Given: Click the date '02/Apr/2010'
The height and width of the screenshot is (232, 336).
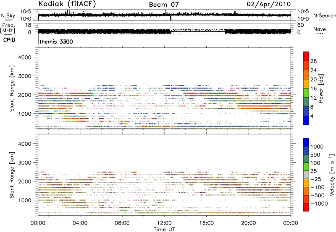Looking at the screenshot, I should click(x=269, y=4).
